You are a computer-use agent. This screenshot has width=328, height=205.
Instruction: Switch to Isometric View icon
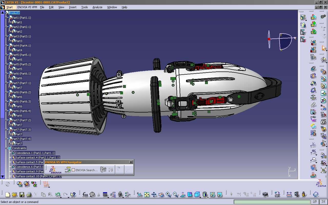197,194
